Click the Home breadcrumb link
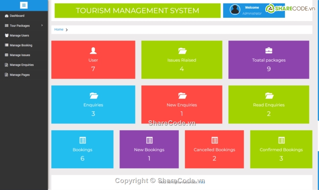 (59, 29)
